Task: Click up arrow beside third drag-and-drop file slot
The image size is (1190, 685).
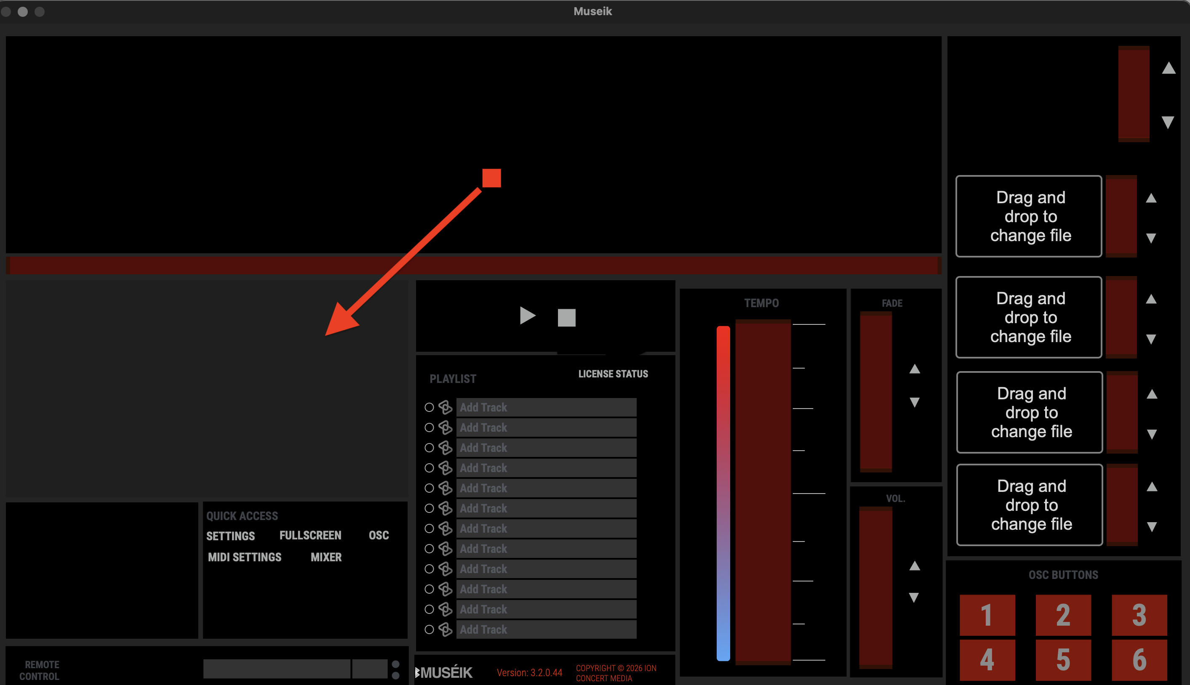Action: (1152, 394)
